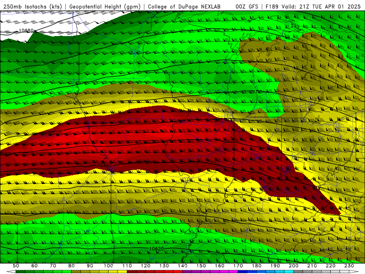Click the 210 value on the color scale
Image resolution: width=365 pixels, height=274 pixels.
click(x=312, y=266)
